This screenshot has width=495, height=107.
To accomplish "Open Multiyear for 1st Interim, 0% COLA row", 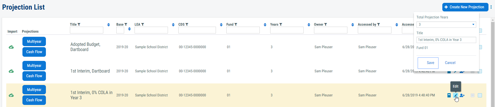I will click(x=34, y=90).
